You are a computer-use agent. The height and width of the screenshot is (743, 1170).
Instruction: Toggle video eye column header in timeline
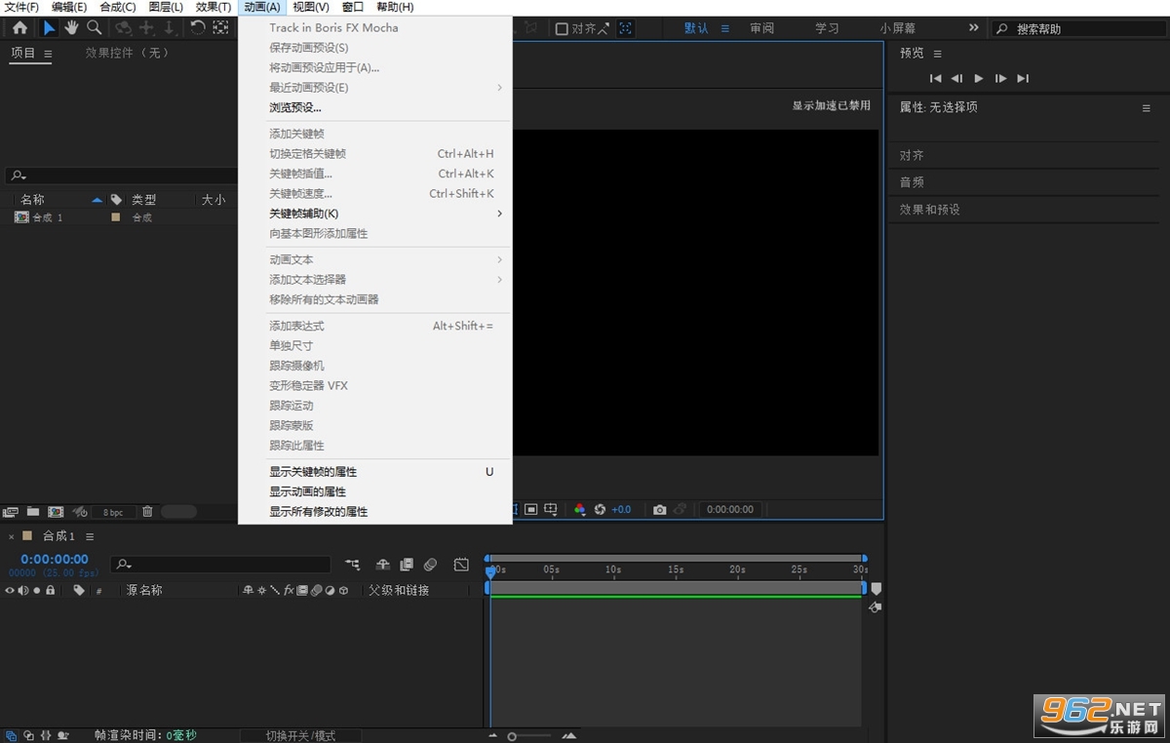[11, 590]
